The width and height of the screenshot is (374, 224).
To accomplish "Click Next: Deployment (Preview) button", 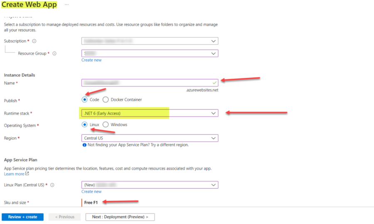I will click(x=120, y=217).
